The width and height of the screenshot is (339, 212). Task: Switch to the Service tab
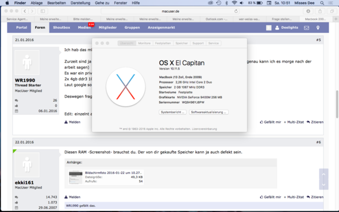[x=213, y=43]
